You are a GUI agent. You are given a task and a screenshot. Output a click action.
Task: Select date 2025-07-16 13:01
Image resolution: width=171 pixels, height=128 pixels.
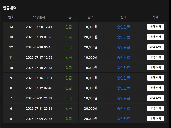[39, 78]
